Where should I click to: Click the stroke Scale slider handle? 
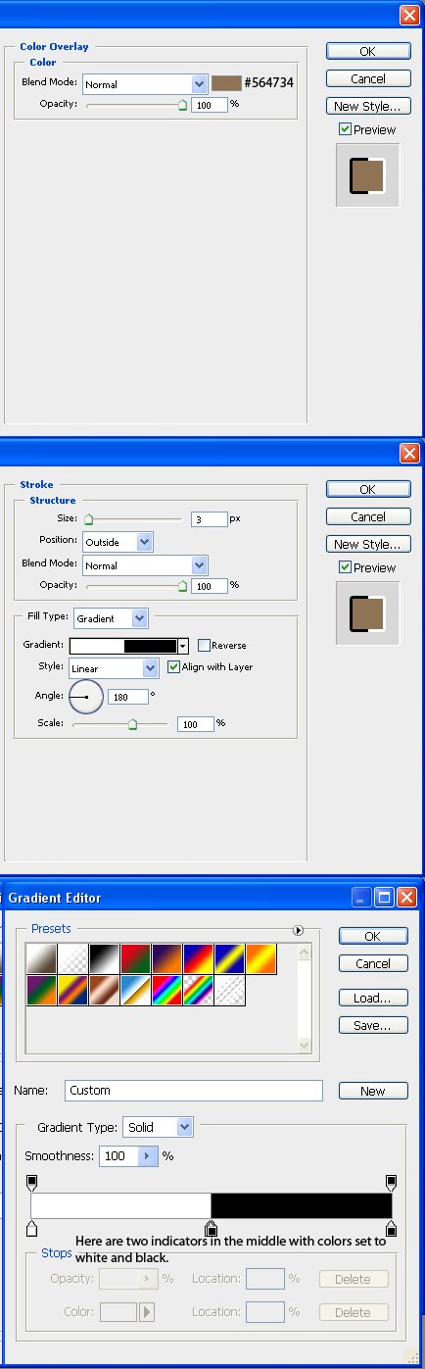coord(133,724)
